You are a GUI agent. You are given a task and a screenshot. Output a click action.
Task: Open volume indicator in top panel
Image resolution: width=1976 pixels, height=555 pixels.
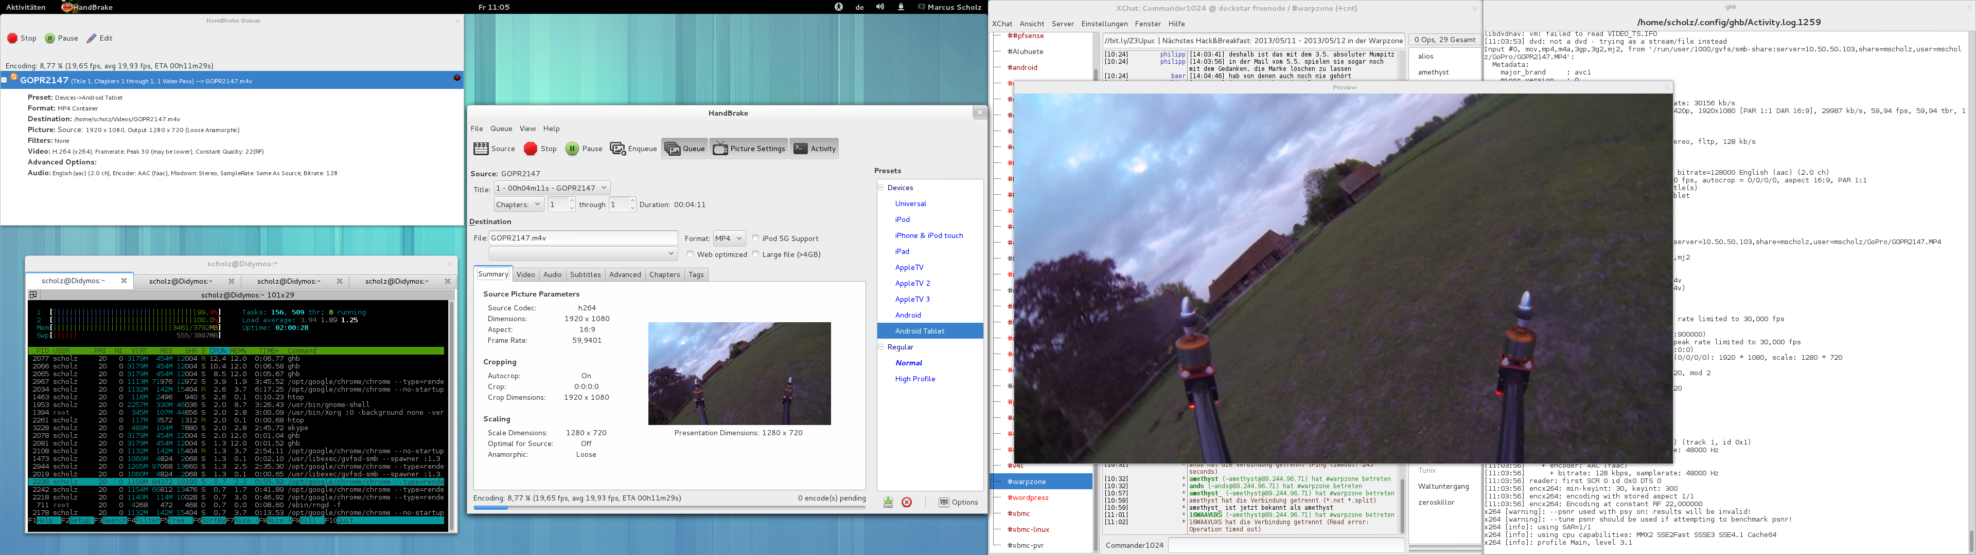[x=880, y=7]
